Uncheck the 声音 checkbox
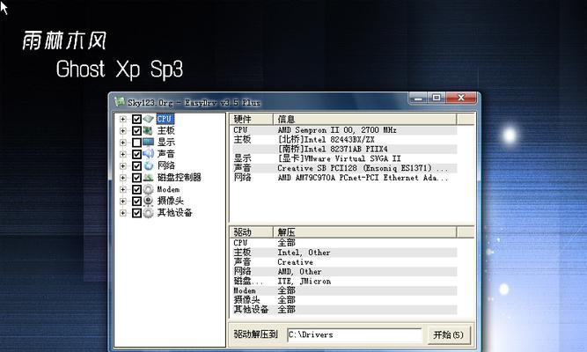Viewport: 587px width, 352px height. [x=136, y=154]
